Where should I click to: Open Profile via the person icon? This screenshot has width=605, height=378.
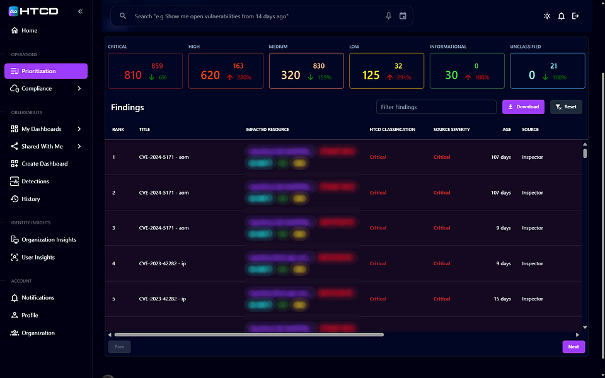[x=14, y=315]
